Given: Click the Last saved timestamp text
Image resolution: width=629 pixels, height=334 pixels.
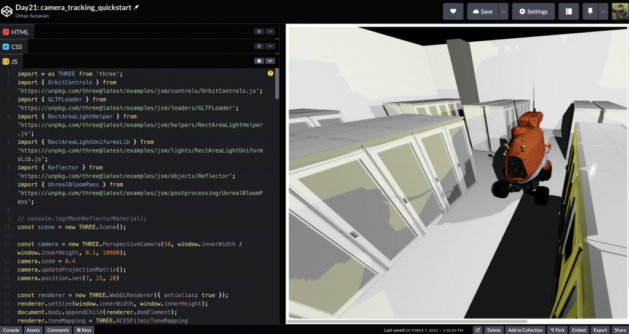Looking at the screenshot, I should (424, 330).
